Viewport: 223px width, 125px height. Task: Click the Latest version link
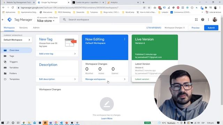point(142,79)
